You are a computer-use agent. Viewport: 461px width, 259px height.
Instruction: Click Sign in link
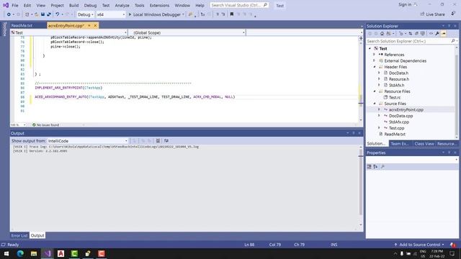pos(405,4)
